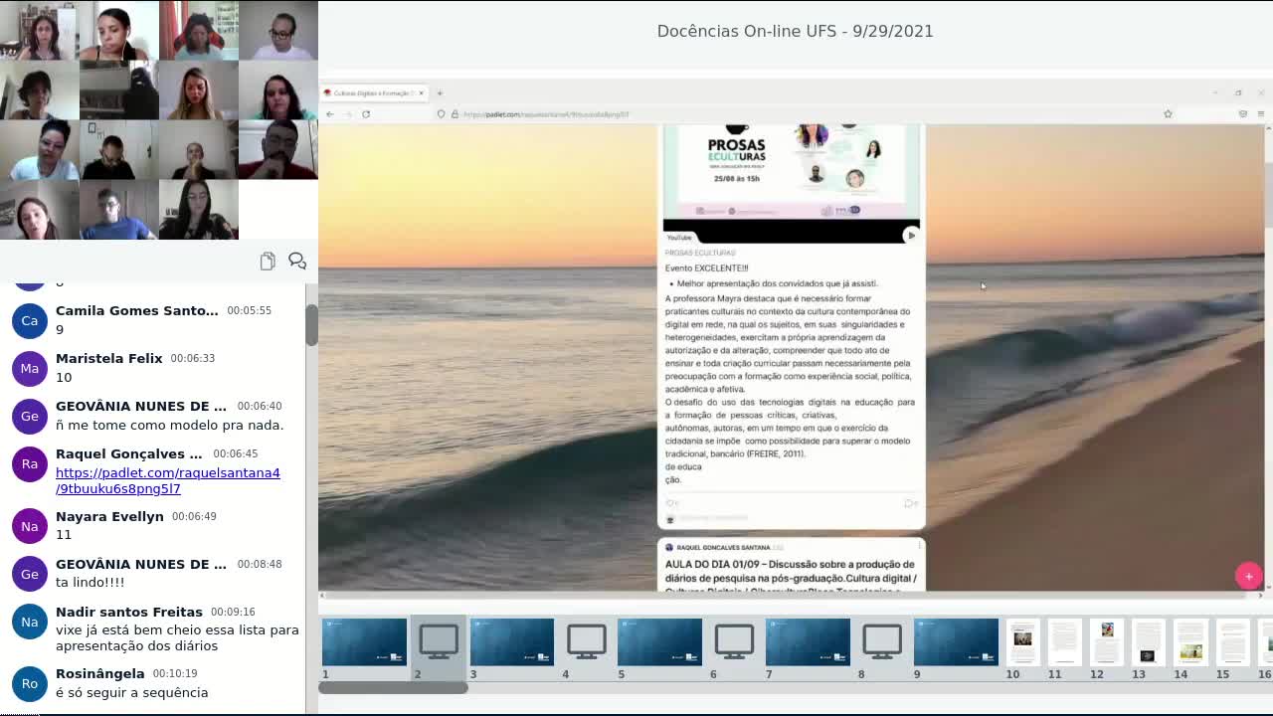Viewport: 1273px width, 716px height.
Task: Select slide thumbnail 5
Action: tap(660, 642)
